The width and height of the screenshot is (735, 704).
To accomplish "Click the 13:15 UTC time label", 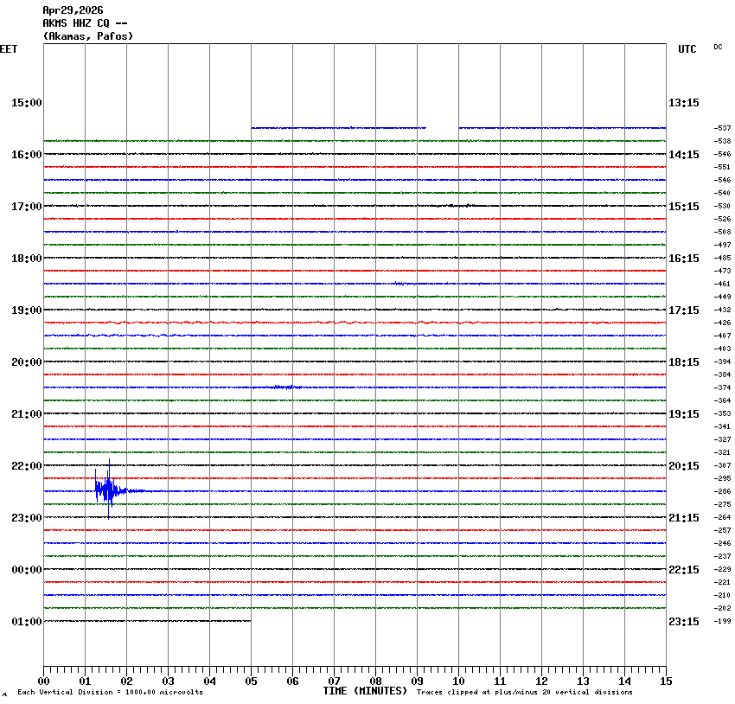I will [x=684, y=103].
